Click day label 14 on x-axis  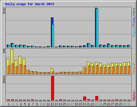point(60,104)
